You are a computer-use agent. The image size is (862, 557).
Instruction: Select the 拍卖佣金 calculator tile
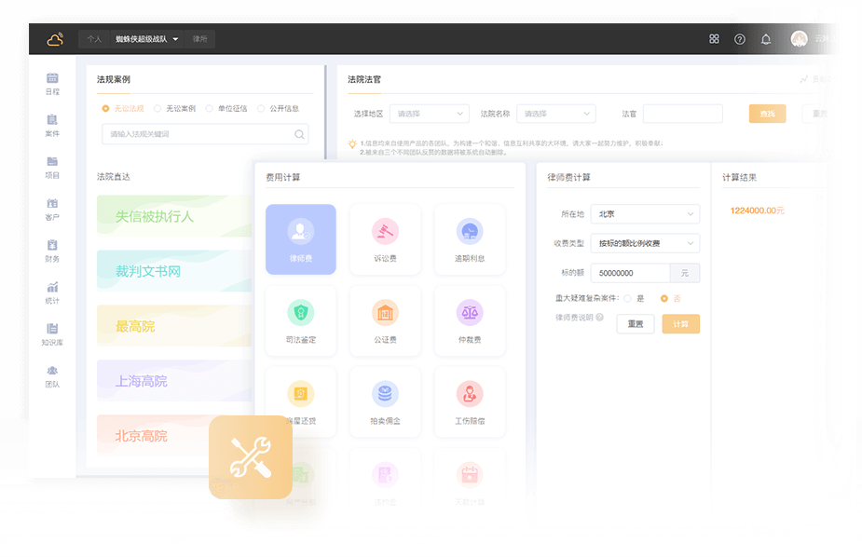385,402
